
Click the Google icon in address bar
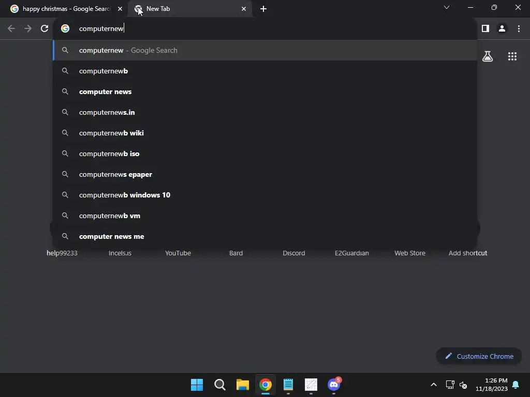(x=65, y=28)
